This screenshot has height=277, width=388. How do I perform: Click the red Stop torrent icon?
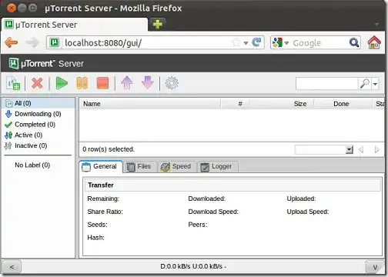click(x=102, y=83)
